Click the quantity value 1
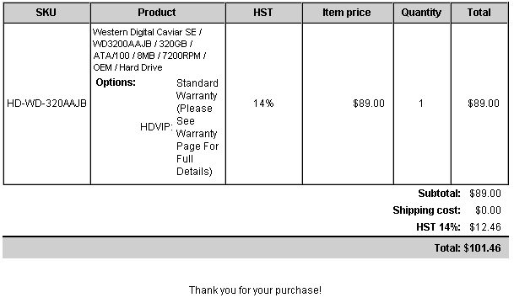The width and height of the screenshot is (514, 303). [x=421, y=104]
